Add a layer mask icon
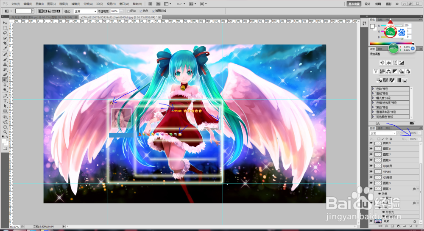 [392, 226]
